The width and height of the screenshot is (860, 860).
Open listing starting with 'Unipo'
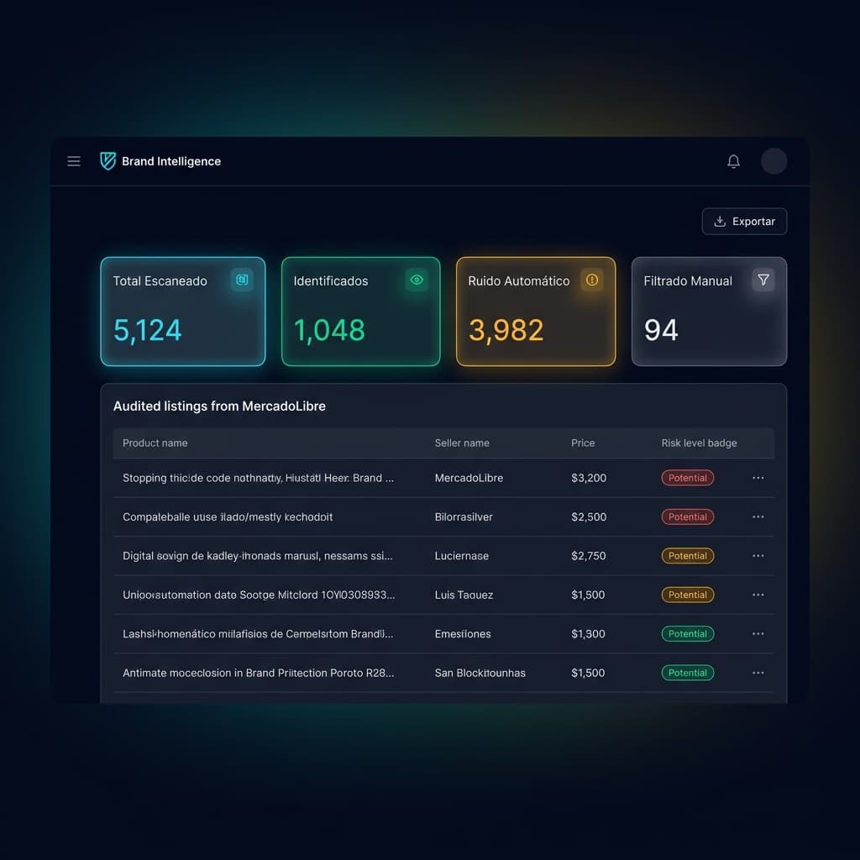tap(259, 595)
